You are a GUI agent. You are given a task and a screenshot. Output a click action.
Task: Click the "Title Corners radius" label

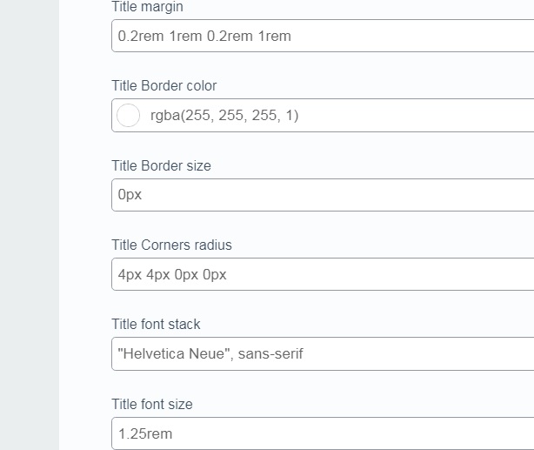(x=171, y=245)
